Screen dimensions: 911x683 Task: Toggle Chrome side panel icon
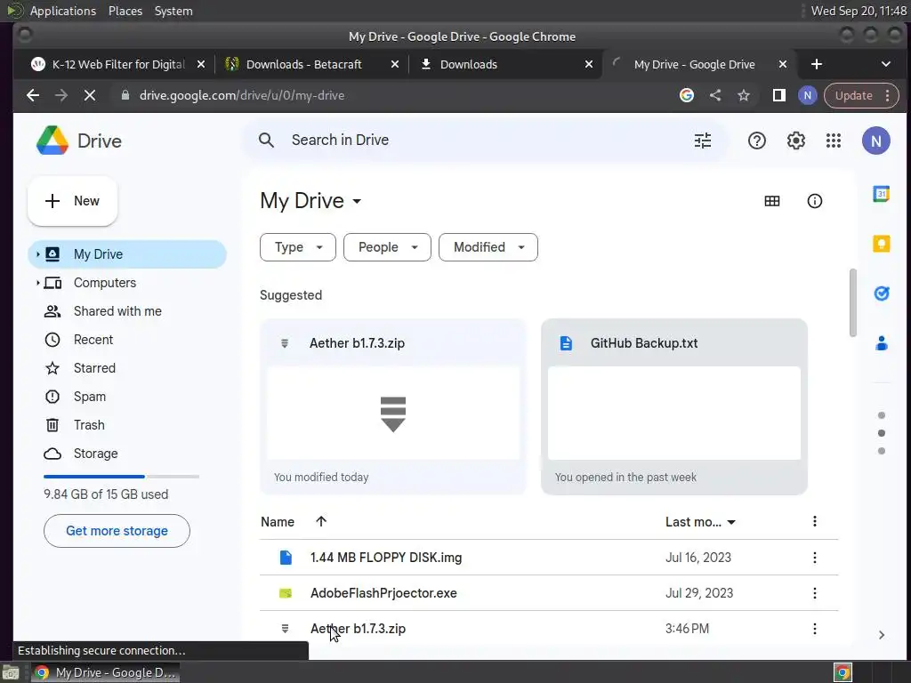point(779,95)
